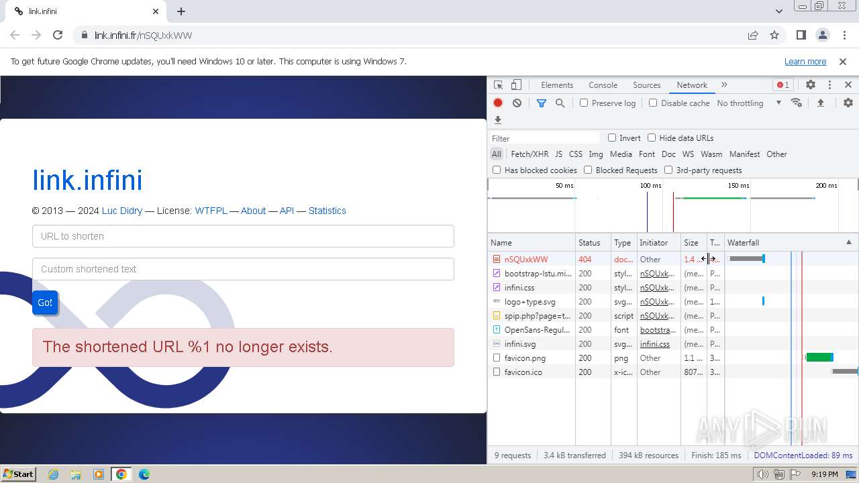The width and height of the screenshot is (859, 483).
Task: Dismiss the Chrome update notification bar
Action: pyautogui.click(x=843, y=61)
